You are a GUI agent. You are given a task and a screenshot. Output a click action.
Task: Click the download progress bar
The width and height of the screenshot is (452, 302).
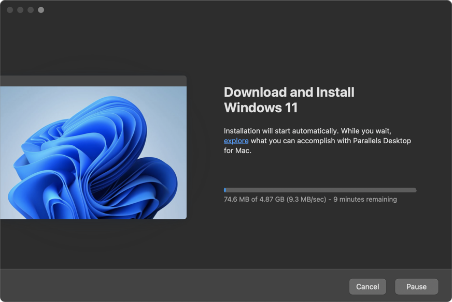pyautogui.click(x=320, y=190)
